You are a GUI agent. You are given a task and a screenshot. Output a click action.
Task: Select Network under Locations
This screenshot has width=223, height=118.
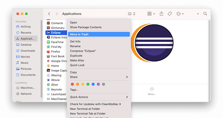pyautogui.click(x=26, y=94)
